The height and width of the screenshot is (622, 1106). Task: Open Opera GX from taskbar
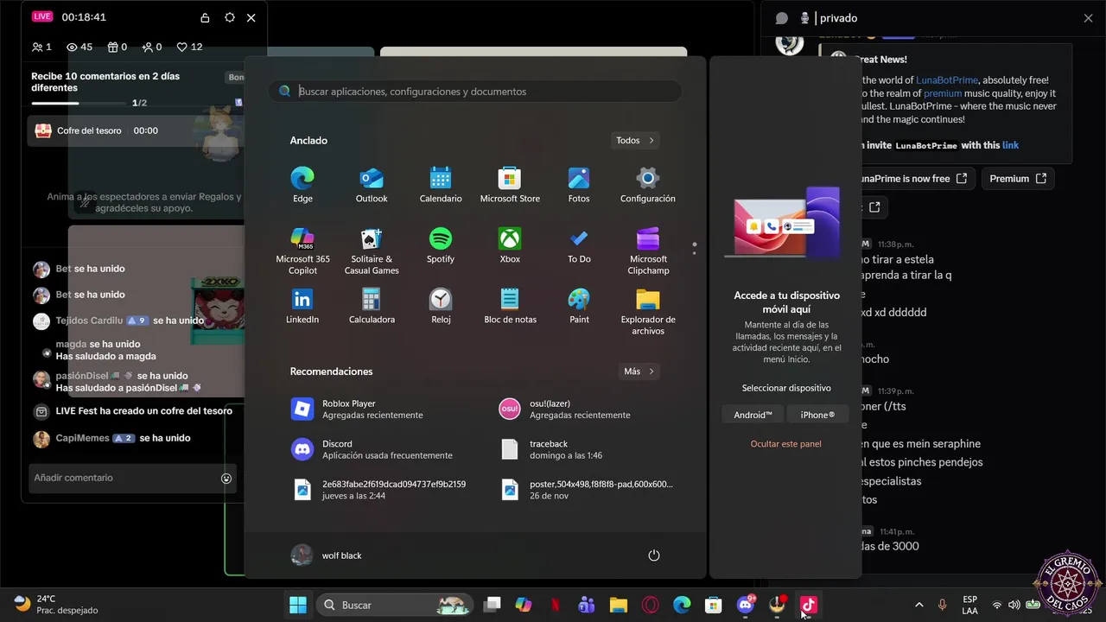tap(650, 605)
